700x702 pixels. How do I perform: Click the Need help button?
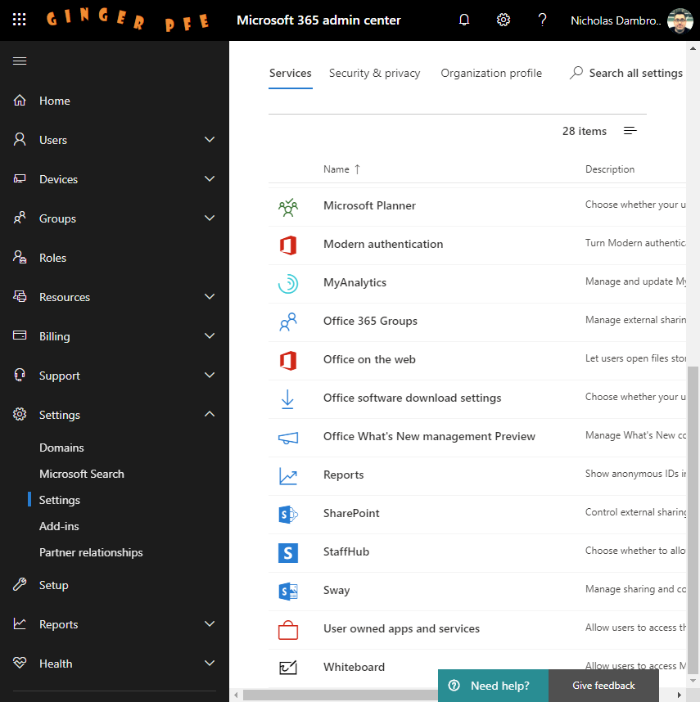coord(492,685)
